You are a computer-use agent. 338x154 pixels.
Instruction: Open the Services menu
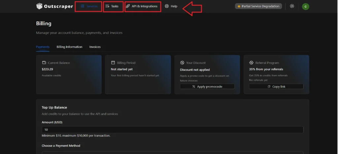click(x=88, y=6)
